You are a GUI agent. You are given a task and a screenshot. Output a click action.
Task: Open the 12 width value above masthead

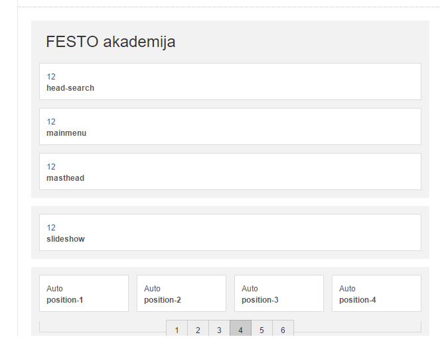pyautogui.click(x=51, y=167)
